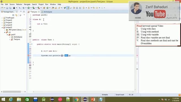Click the New Java Package icon

[44, 8]
